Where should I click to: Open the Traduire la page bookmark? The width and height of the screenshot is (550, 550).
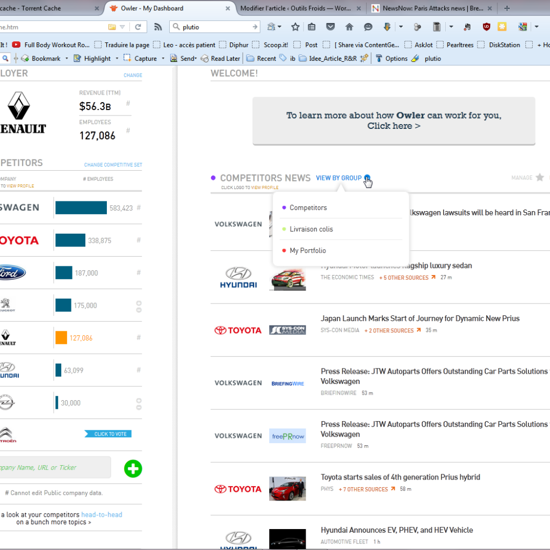(122, 45)
